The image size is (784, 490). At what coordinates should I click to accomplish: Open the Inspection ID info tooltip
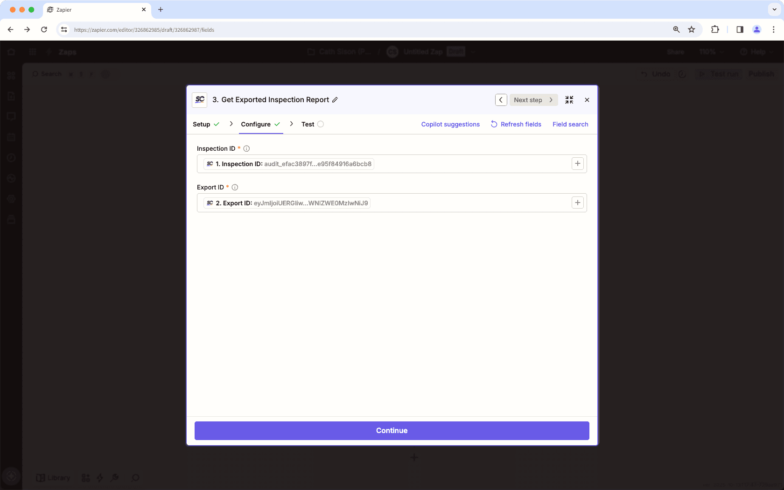pyautogui.click(x=246, y=148)
